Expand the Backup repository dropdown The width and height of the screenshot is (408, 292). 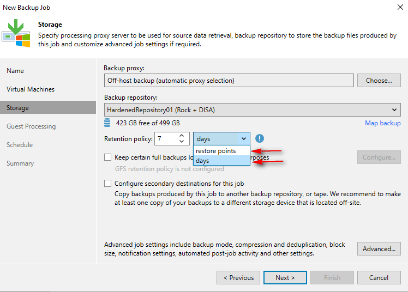pyautogui.click(x=394, y=109)
